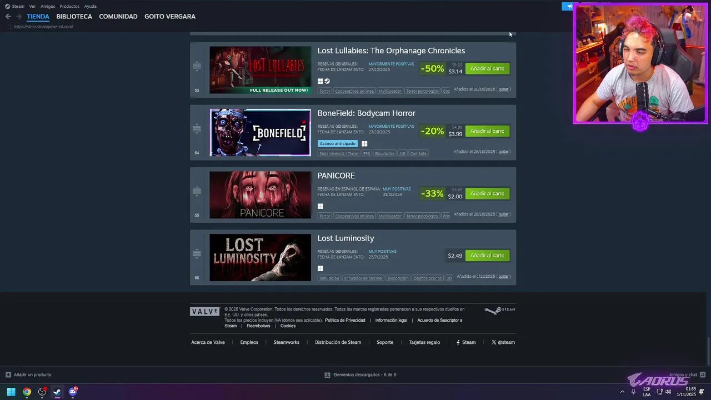
Task: Open the Steam Facebook footer link
Action: pos(466,342)
